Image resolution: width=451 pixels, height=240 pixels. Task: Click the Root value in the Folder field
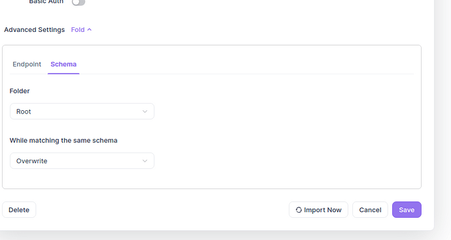click(24, 112)
